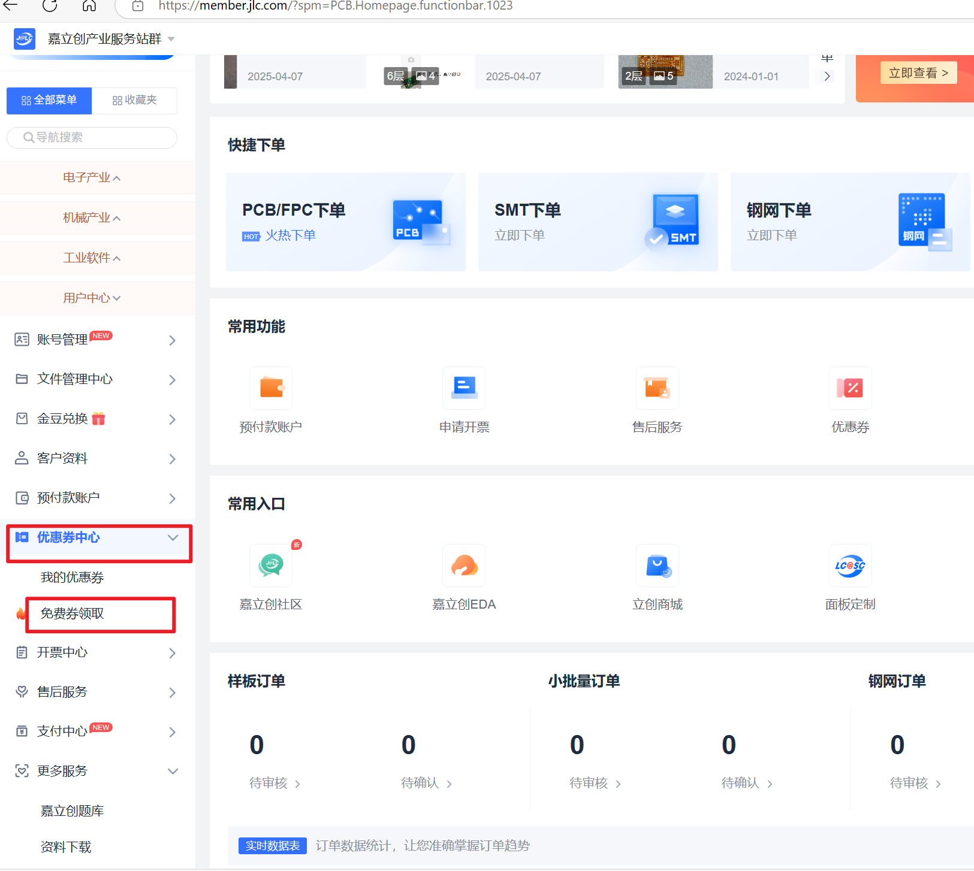Collapse 更多服务 with its chevron
The image size is (974, 871).
tap(173, 771)
